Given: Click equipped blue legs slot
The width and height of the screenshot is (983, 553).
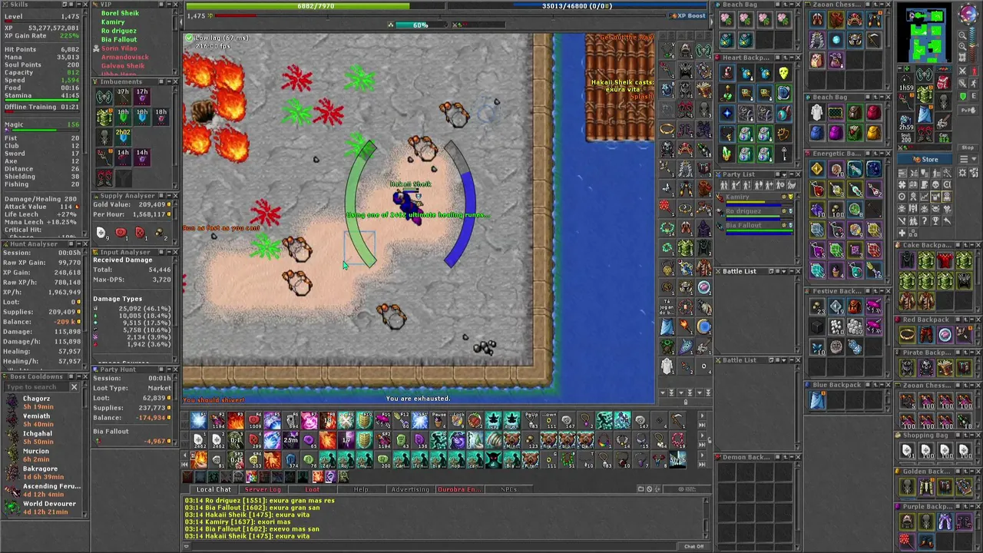Looking at the screenshot, I should click(x=925, y=114).
